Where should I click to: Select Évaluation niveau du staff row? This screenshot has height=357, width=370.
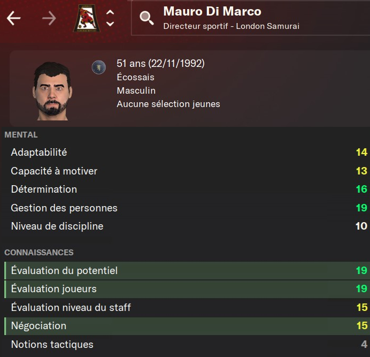185,308
